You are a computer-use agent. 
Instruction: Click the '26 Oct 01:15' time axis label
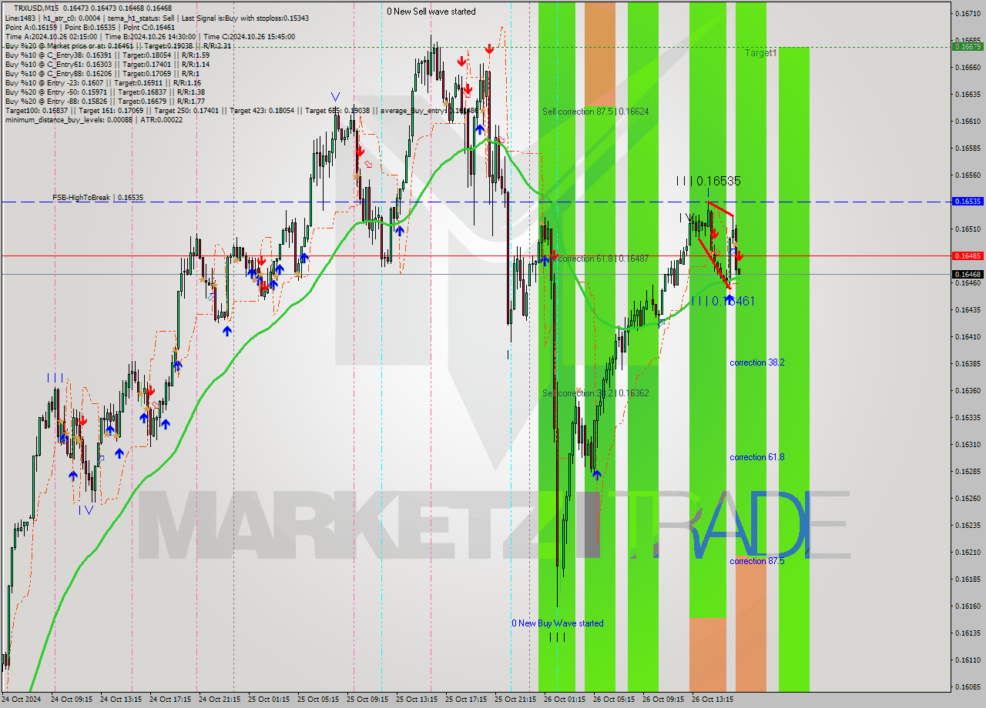563,700
